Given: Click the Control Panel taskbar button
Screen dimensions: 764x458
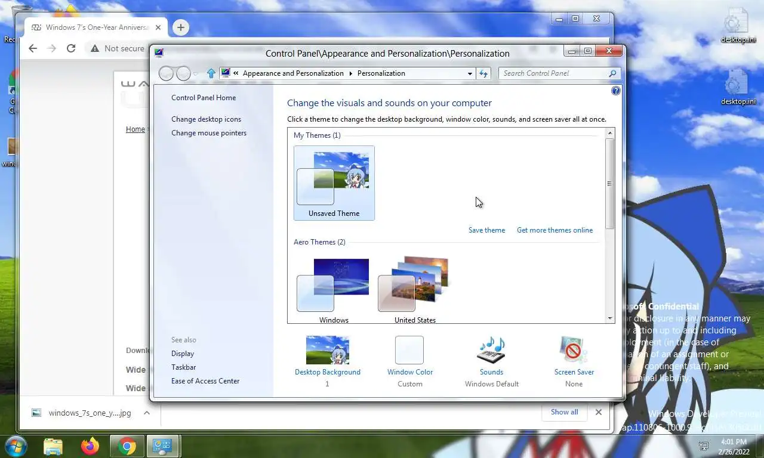Looking at the screenshot, I should [162, 446].
